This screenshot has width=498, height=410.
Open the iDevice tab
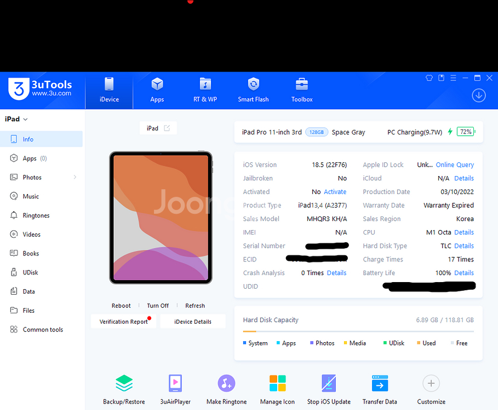pyautogui.click(x=109, y=91)
